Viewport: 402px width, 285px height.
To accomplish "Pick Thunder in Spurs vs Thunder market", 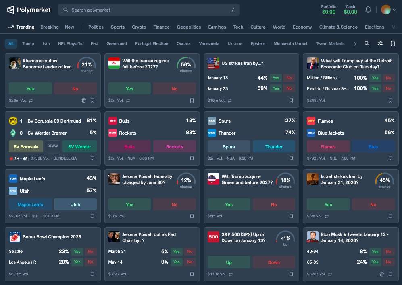I will point(274,147).
